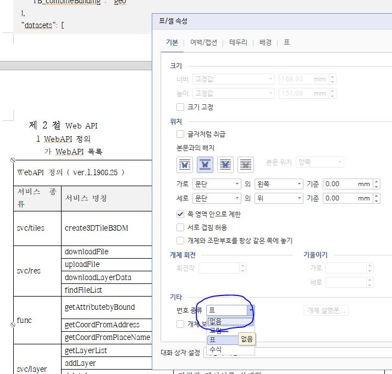
Task: Increase 가로 기준 offset with up arrow
Action: [x=377, y=181]
